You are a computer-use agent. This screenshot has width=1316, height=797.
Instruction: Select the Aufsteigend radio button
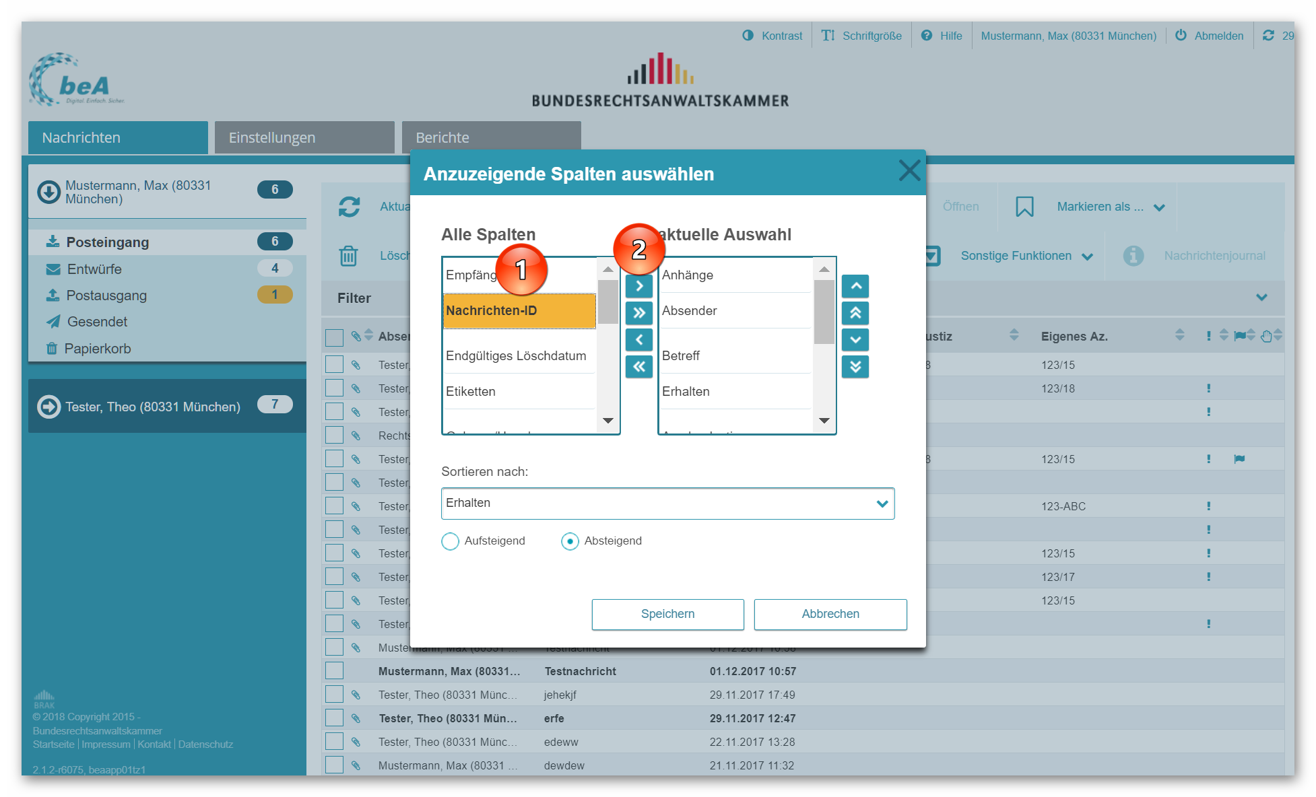pos(450,541)
